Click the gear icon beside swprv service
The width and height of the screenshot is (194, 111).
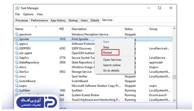(17, 85)
